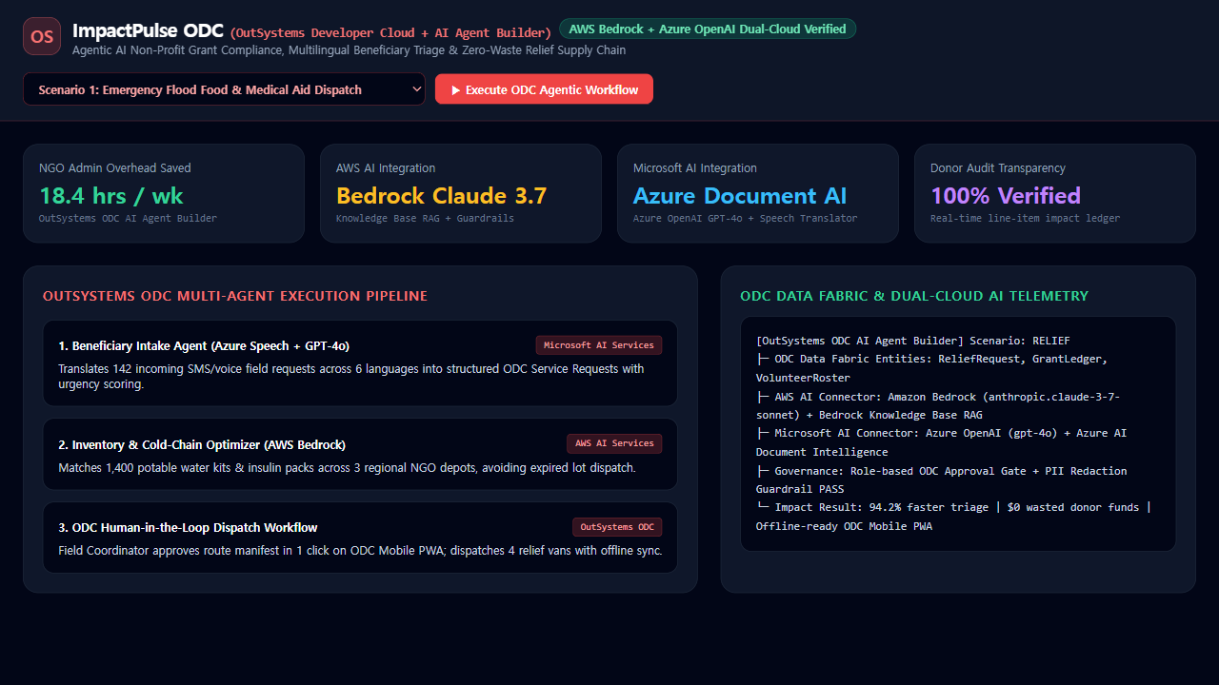
Task: Click the AWS AI Integration label
Action: (x=386, y=168)
